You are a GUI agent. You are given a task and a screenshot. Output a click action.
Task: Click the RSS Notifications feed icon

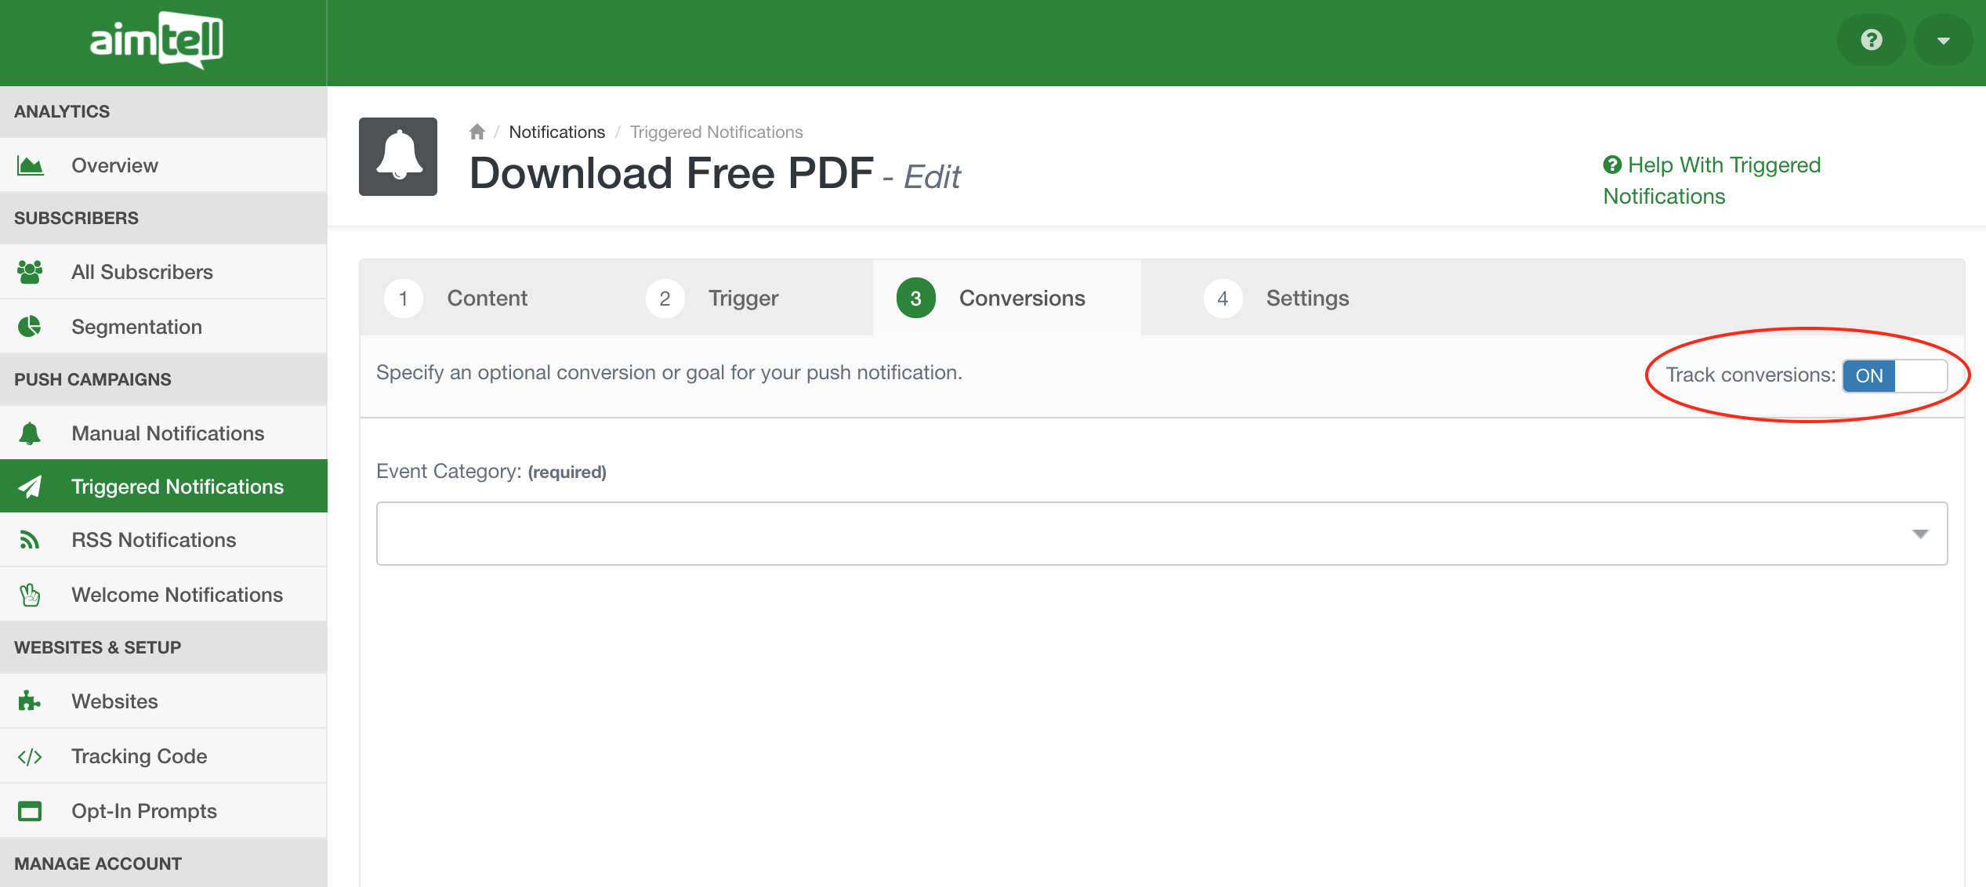[30, 540]
